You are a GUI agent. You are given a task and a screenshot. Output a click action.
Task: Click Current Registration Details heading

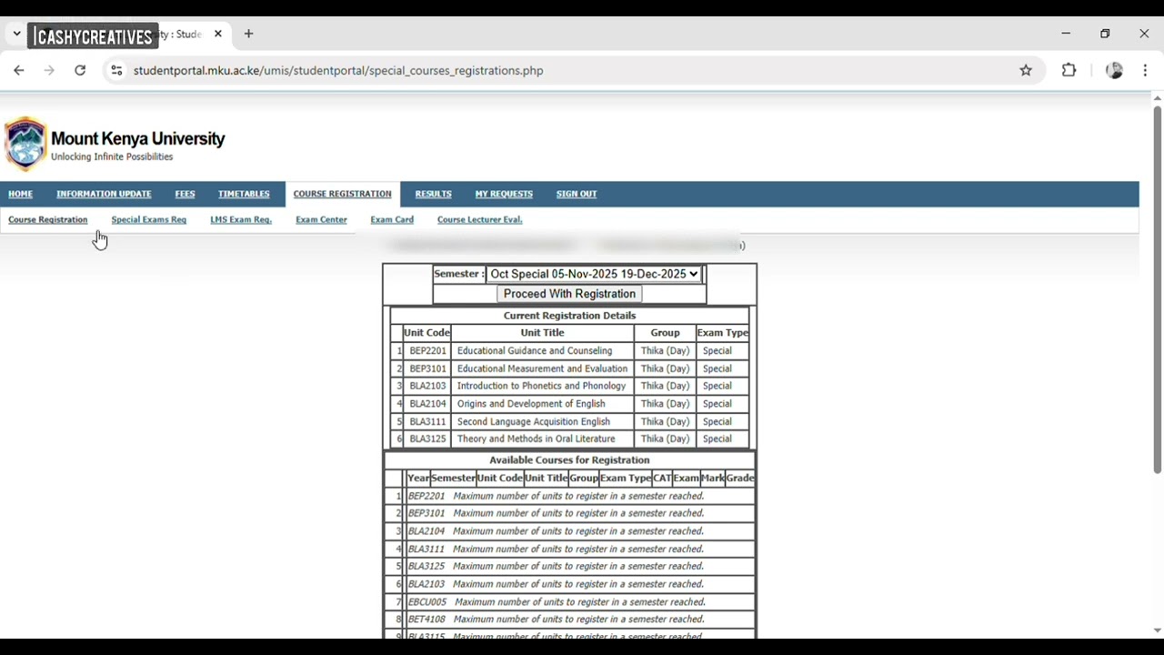tap(569, 316)
